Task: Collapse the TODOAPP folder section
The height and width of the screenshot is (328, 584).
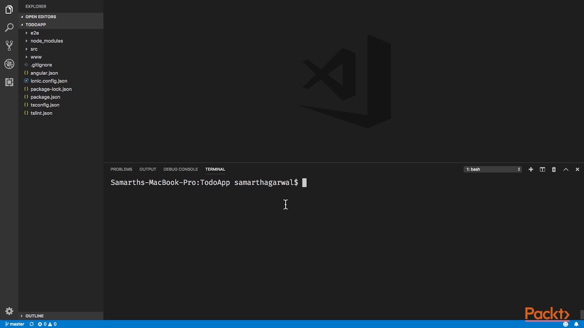Action: (x=61, y=25)
